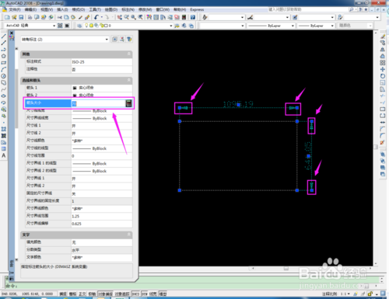Open the 转角标注 (2) object type dropdown

pos(65,40)
